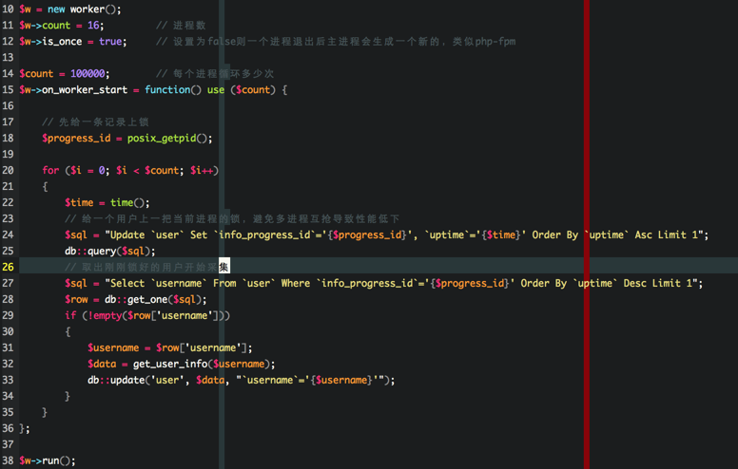Click line number 26 in the gutter
The image size is (738, 469).
[8, 267]
